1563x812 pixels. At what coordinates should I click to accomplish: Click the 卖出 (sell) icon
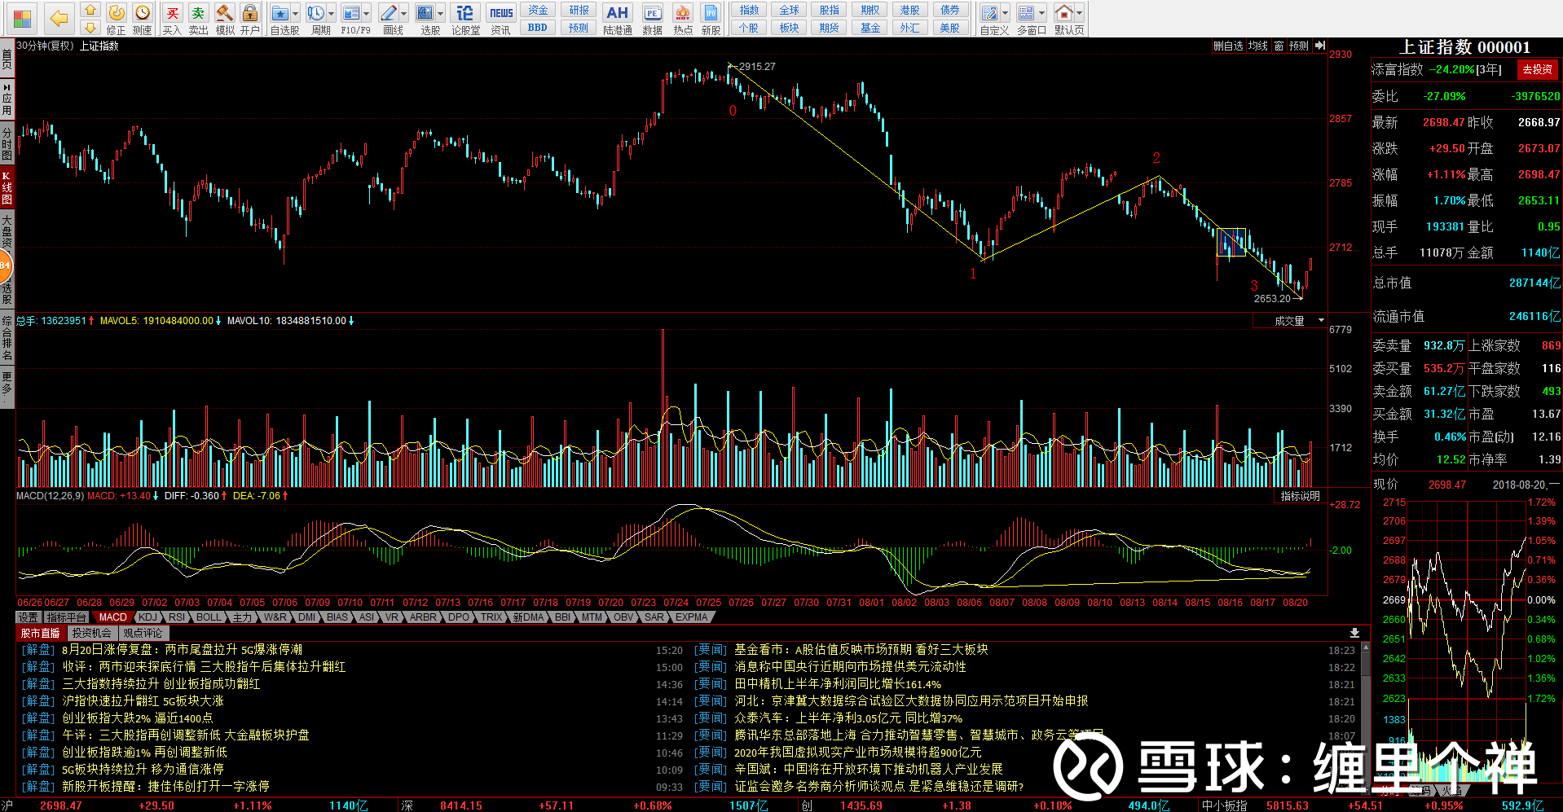[198, 13]
